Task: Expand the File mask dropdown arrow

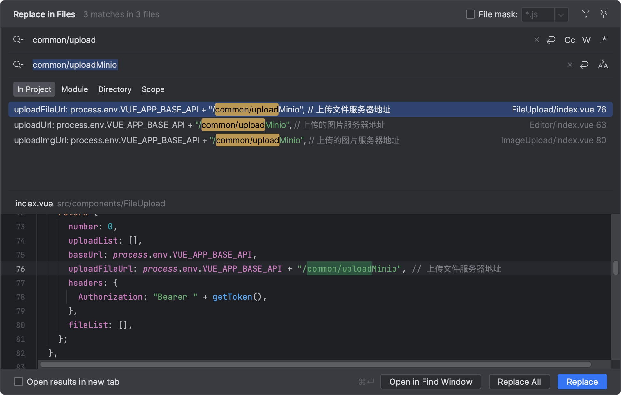Action: pos(561,15)
